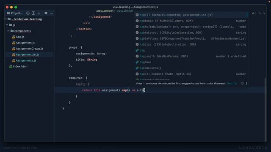This screenshot has width=271, height=152.
Task: Click the completion popup scrollbar
Action: coord(247,14)
